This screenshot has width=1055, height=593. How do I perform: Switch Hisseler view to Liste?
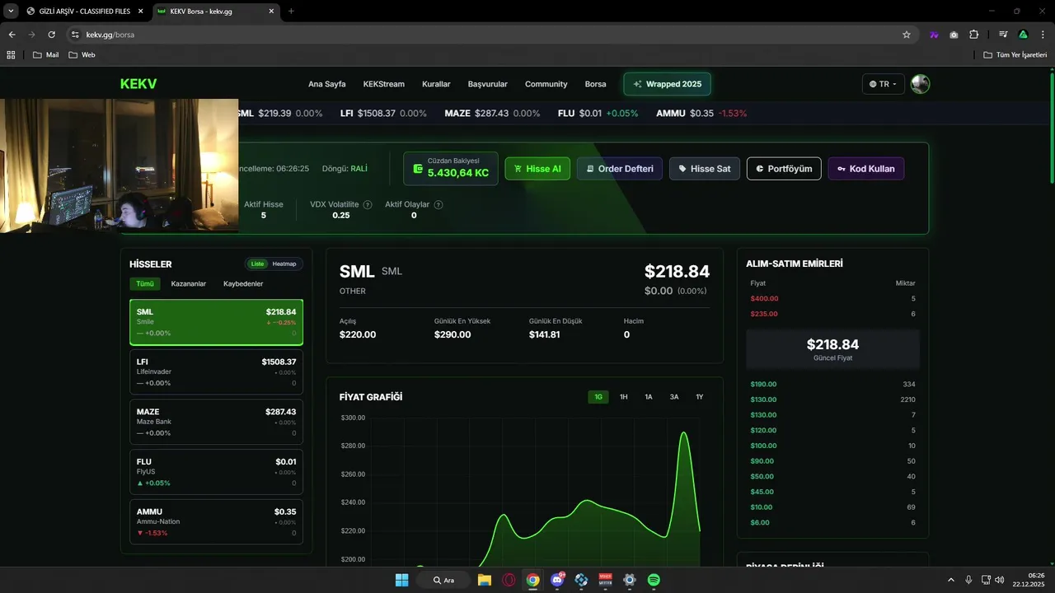[x=258, y=264]
